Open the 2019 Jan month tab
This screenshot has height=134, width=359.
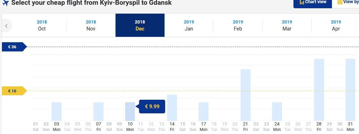189,25
